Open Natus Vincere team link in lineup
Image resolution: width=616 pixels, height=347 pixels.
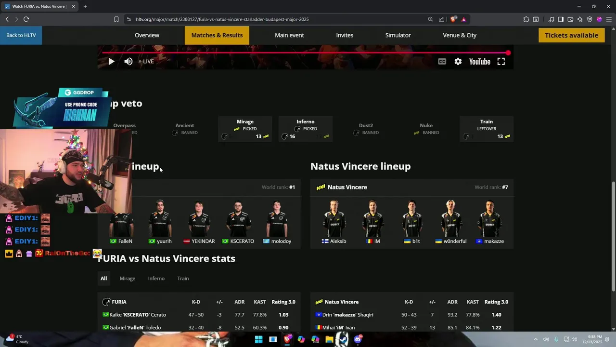(347, 187)
